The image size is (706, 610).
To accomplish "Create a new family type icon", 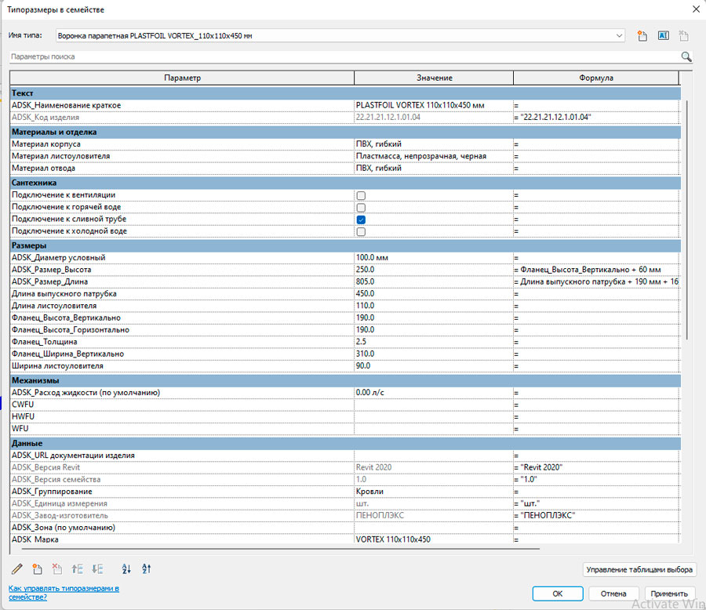I will 642,36.
